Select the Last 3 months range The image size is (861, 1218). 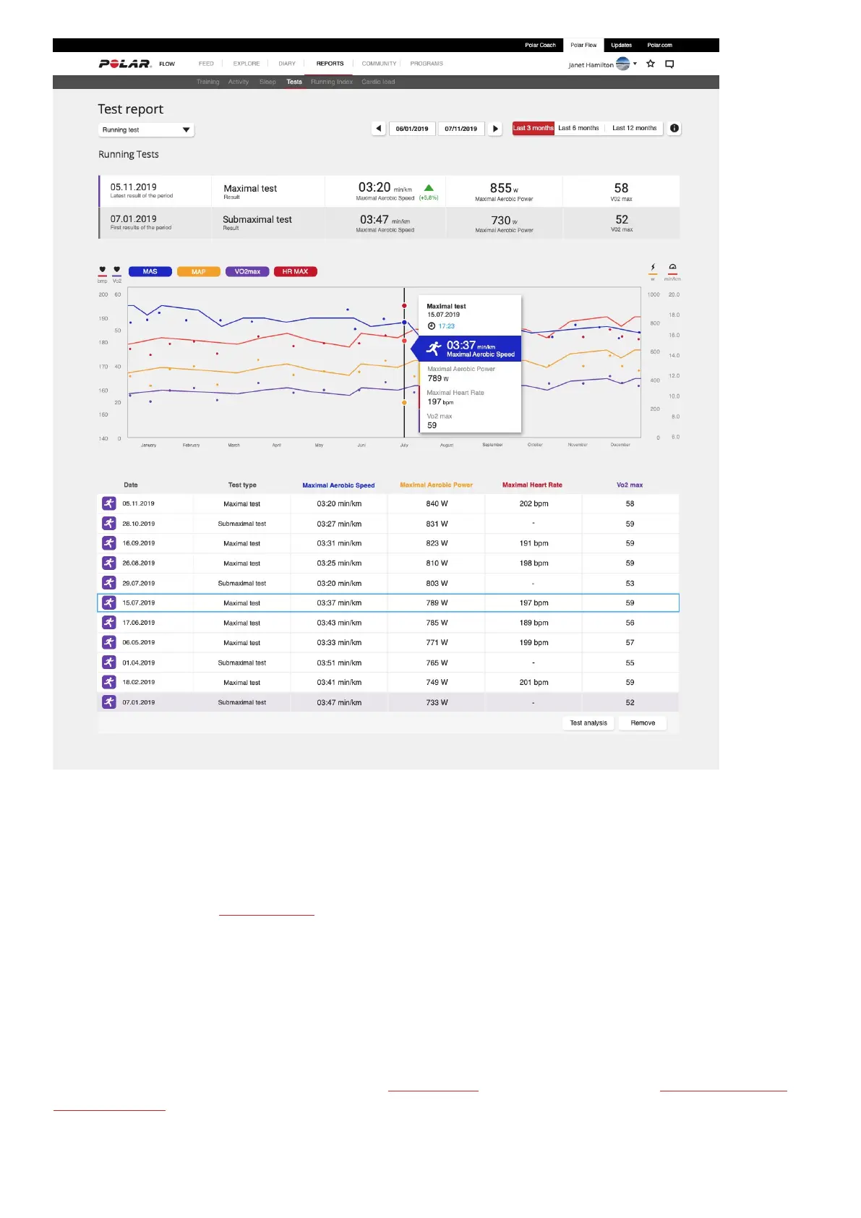click(534, 128)
